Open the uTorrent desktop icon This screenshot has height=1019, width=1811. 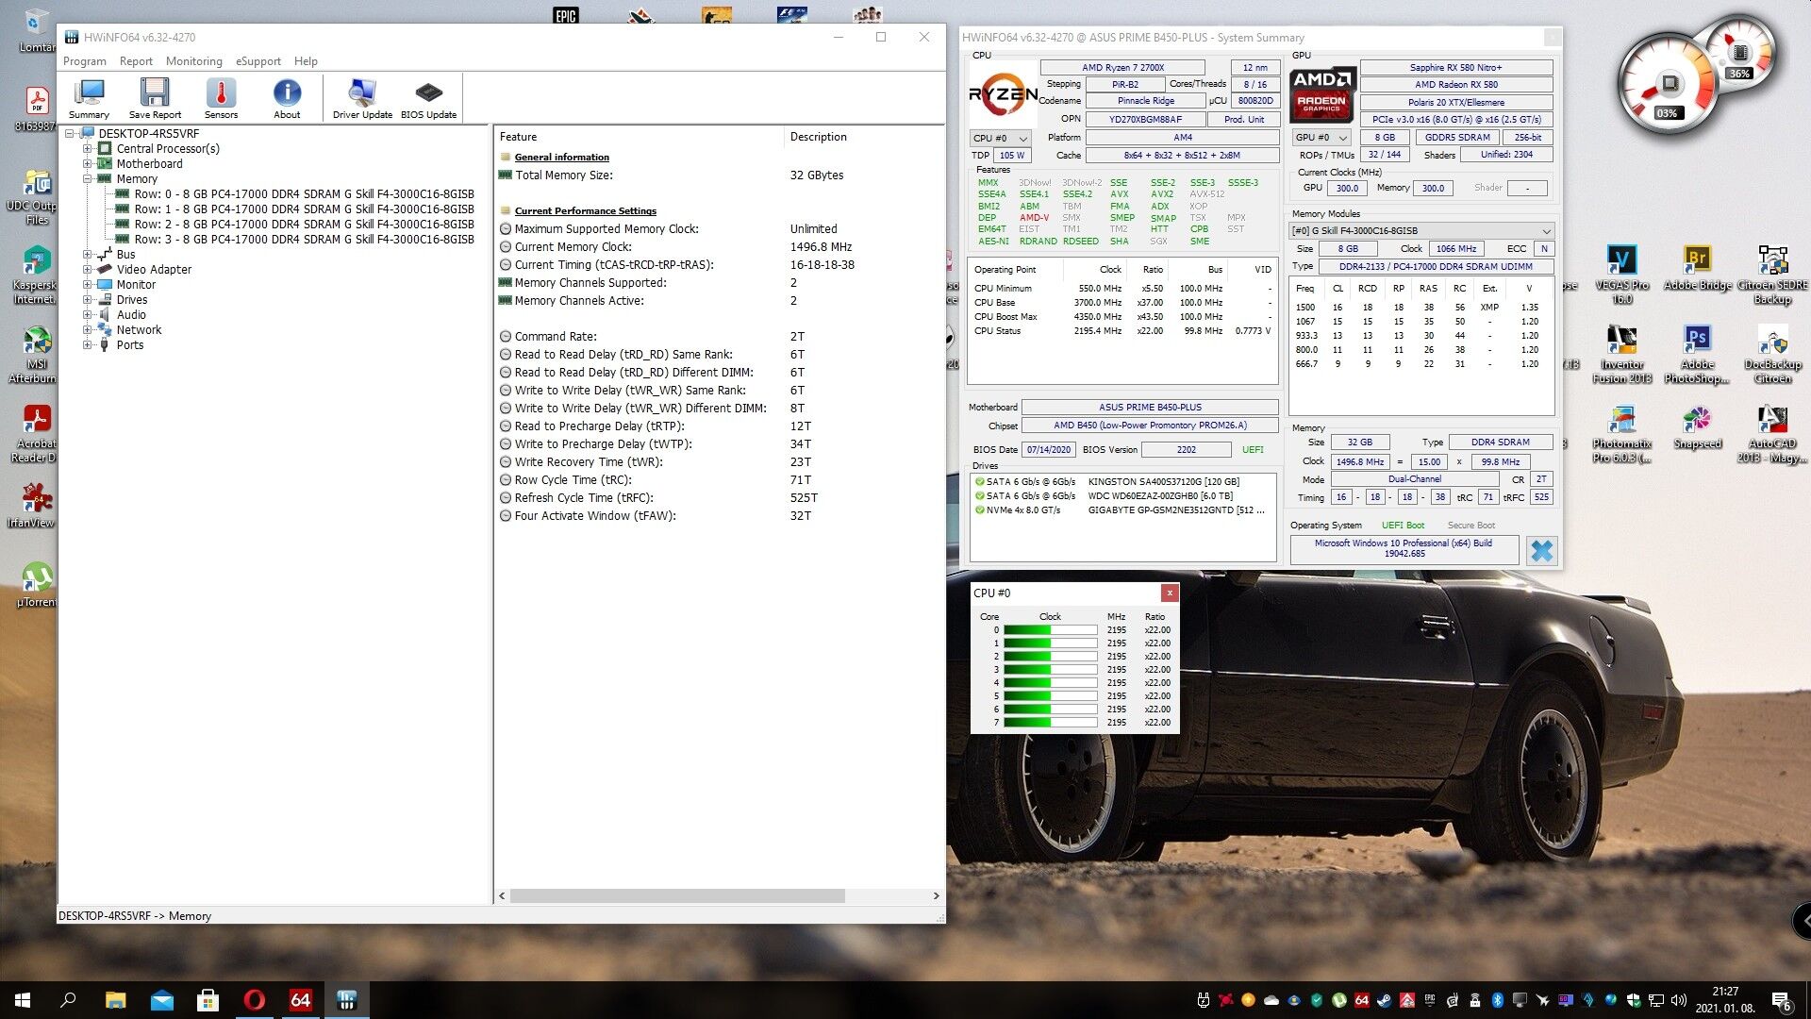pos(36,585)
